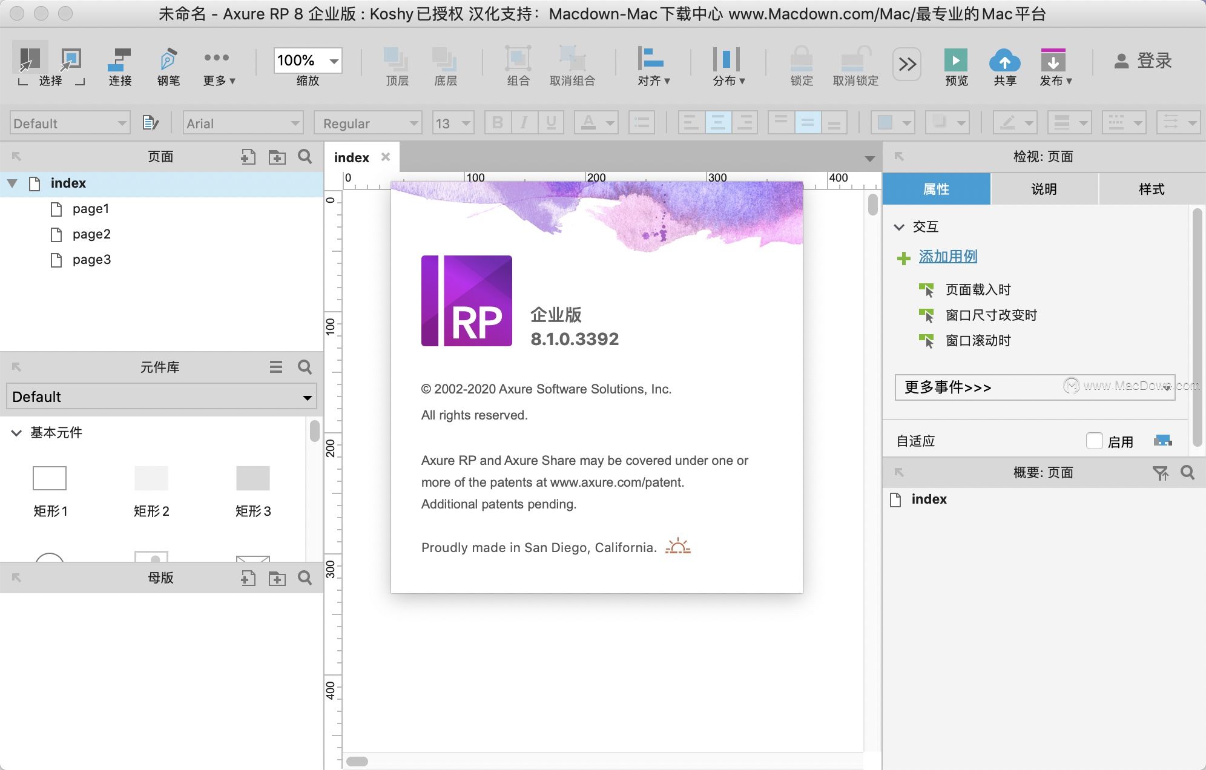Open the line color picker
The width and height of the screenshot is (1206, 770).
pos(1015,123)
